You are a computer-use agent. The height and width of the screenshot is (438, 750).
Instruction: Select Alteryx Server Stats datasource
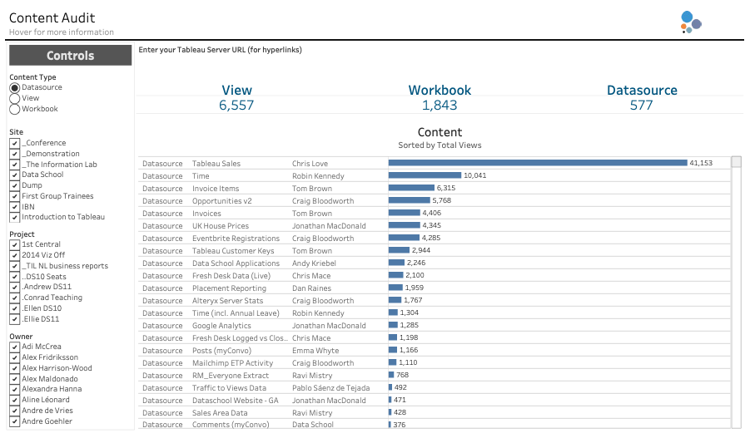(x=228, y=300)
